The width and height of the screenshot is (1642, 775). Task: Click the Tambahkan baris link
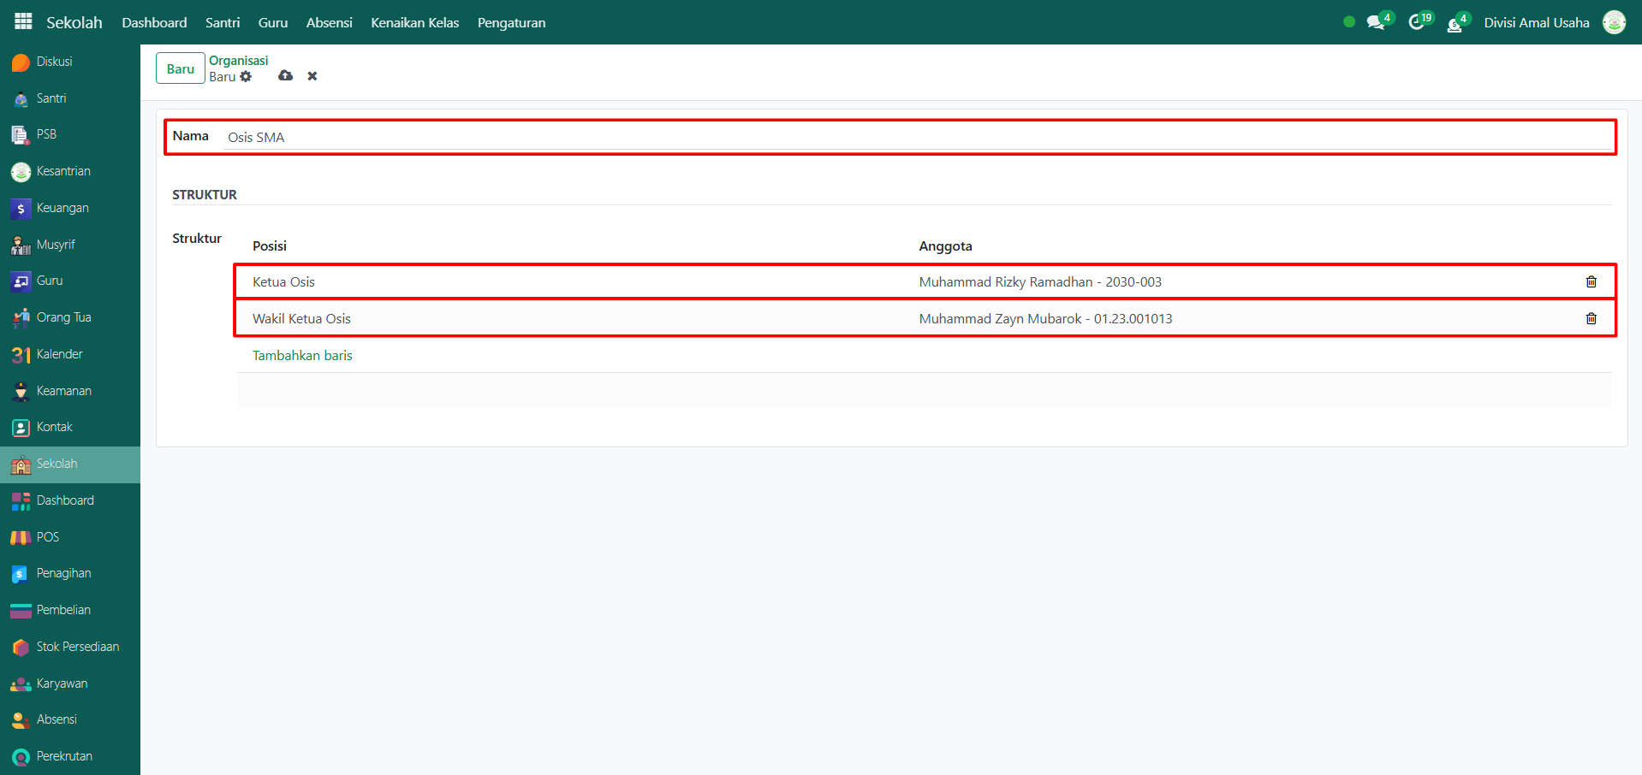pos(302,356)
